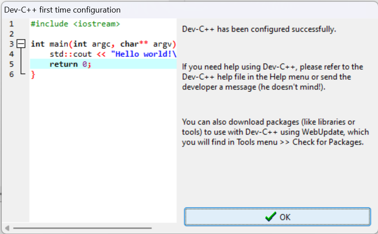Click the left scroll arrow of code preview
The height and width of the screenshot is (234, 378).
(7, 228)
